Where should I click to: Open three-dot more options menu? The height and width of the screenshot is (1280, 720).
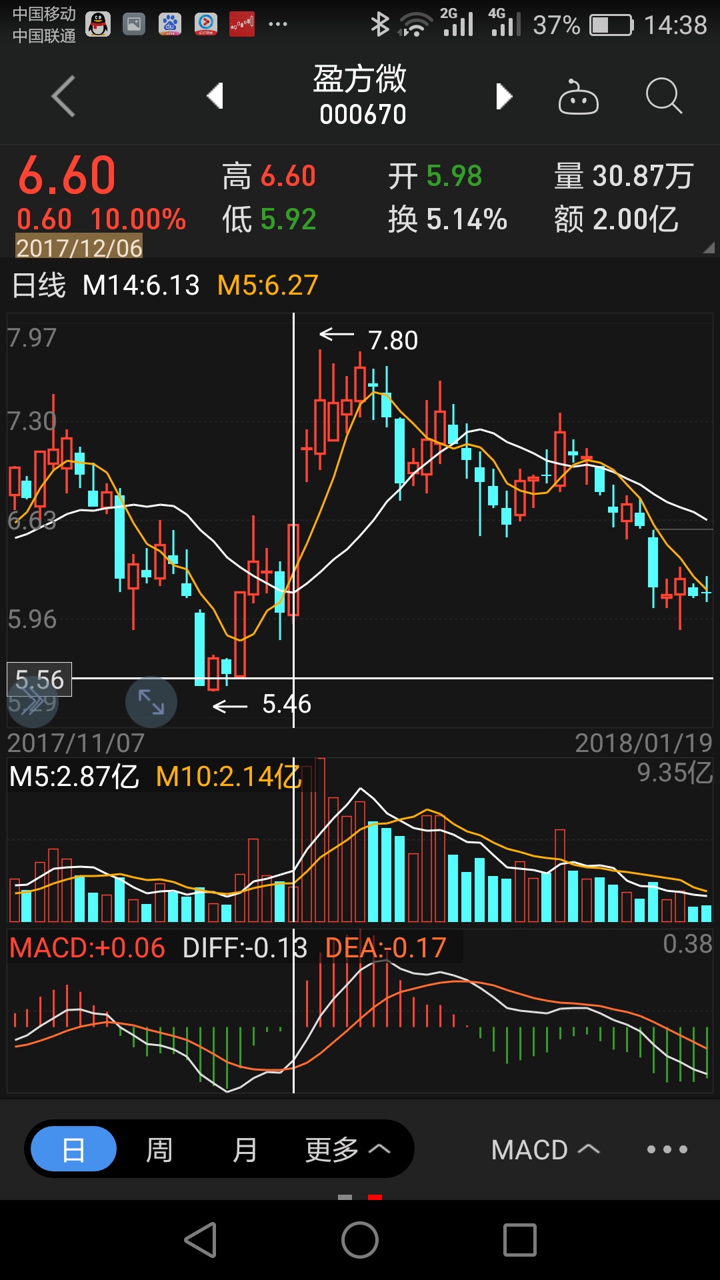[x=667, y=1149]
